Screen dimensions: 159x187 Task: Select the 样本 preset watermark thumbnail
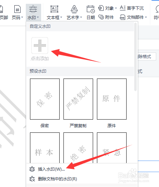(x=45, y=148)
